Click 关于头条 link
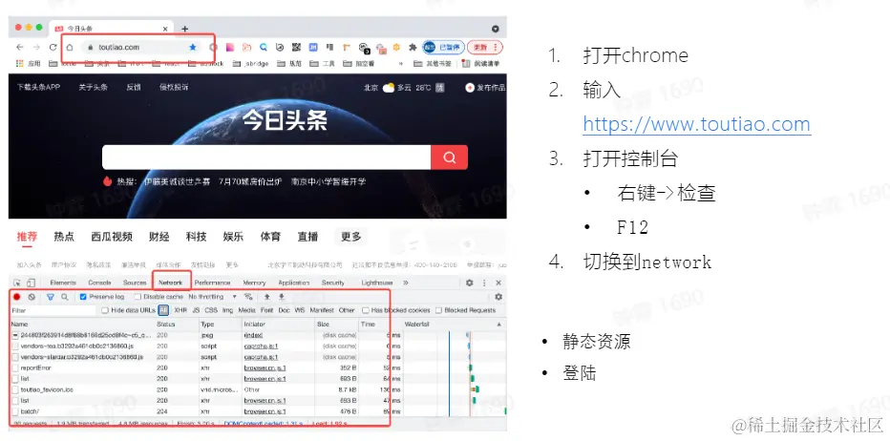 (93, 88)
